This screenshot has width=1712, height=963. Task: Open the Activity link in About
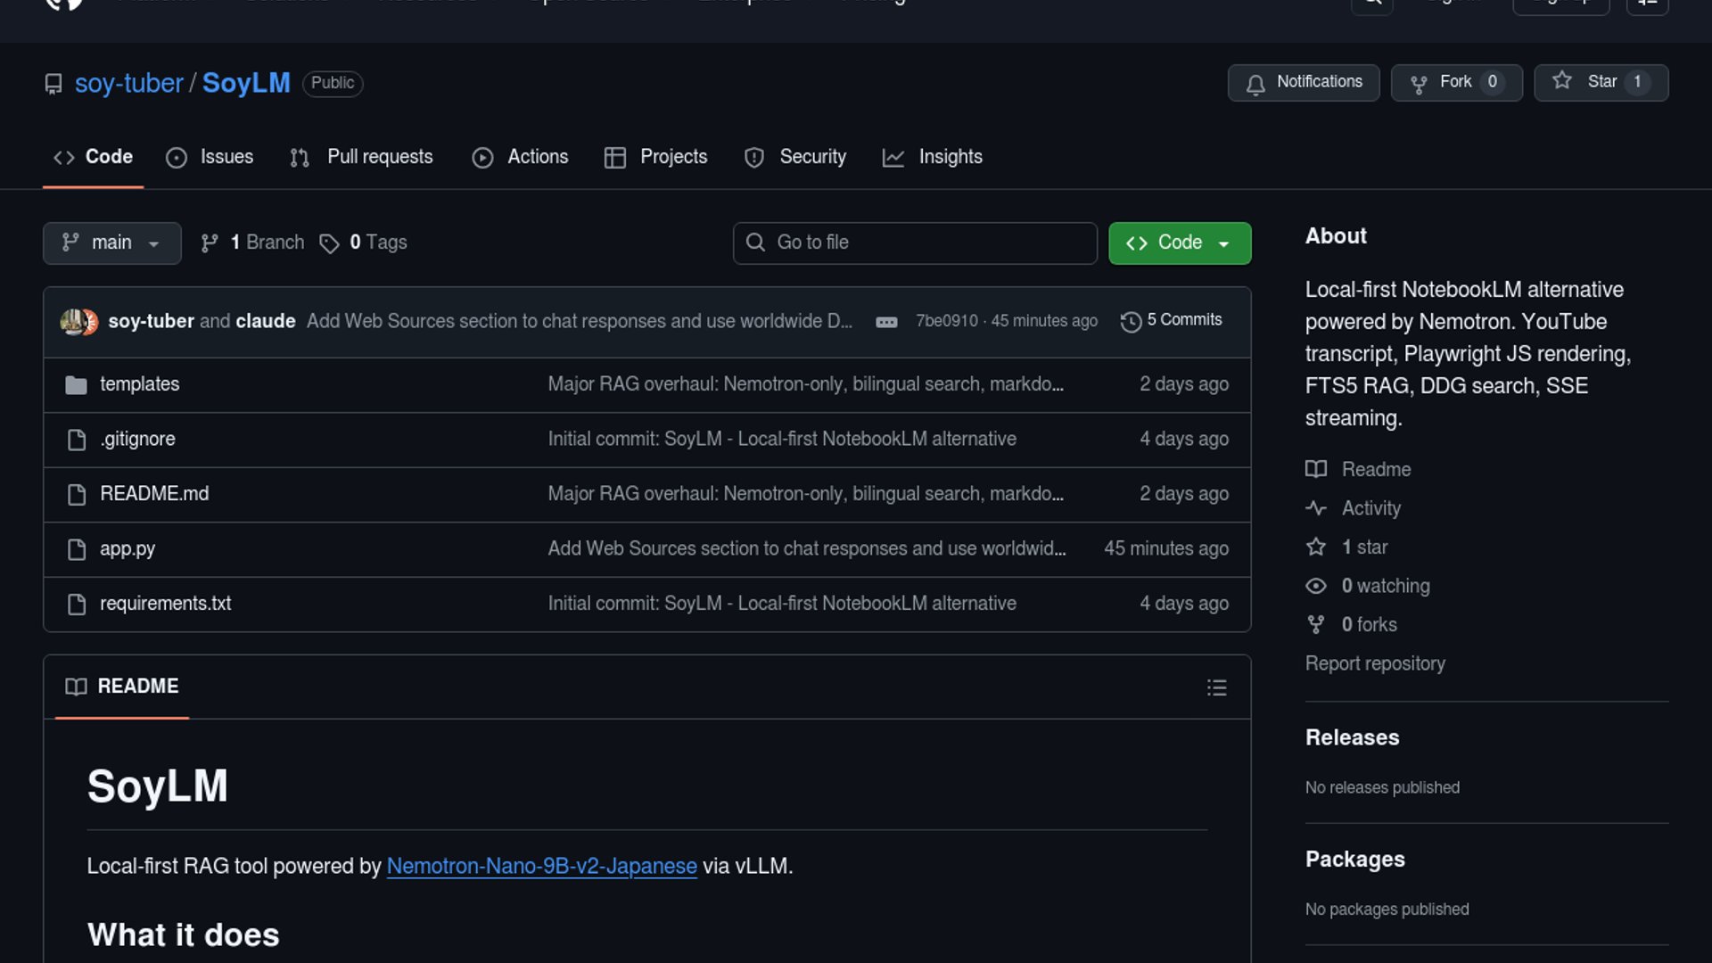[1370, 508]
